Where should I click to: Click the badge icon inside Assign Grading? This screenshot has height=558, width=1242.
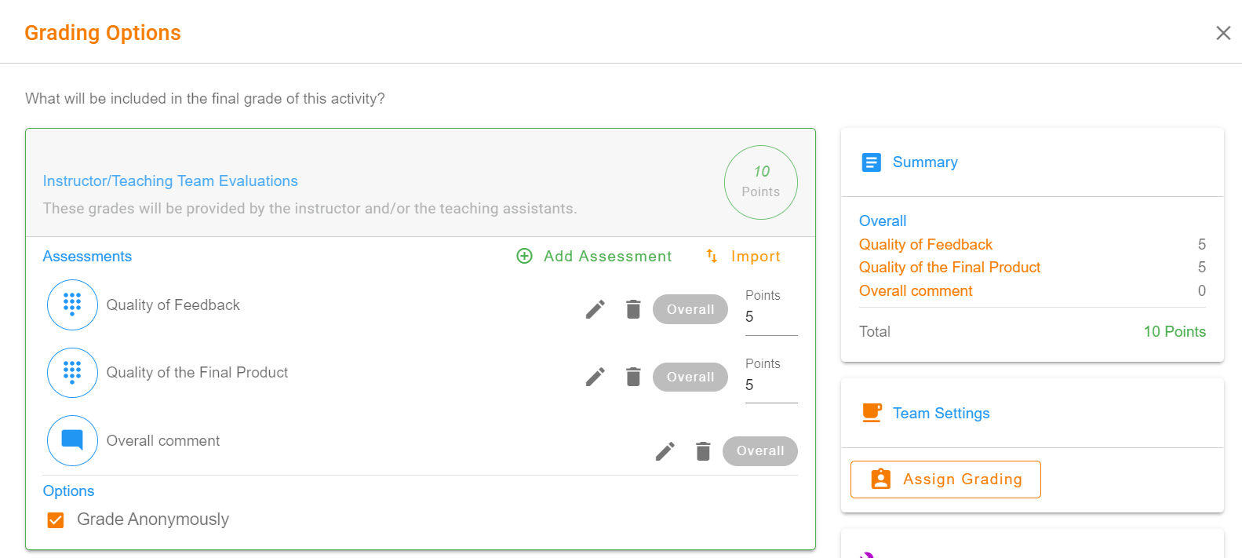tap(881, 479)
